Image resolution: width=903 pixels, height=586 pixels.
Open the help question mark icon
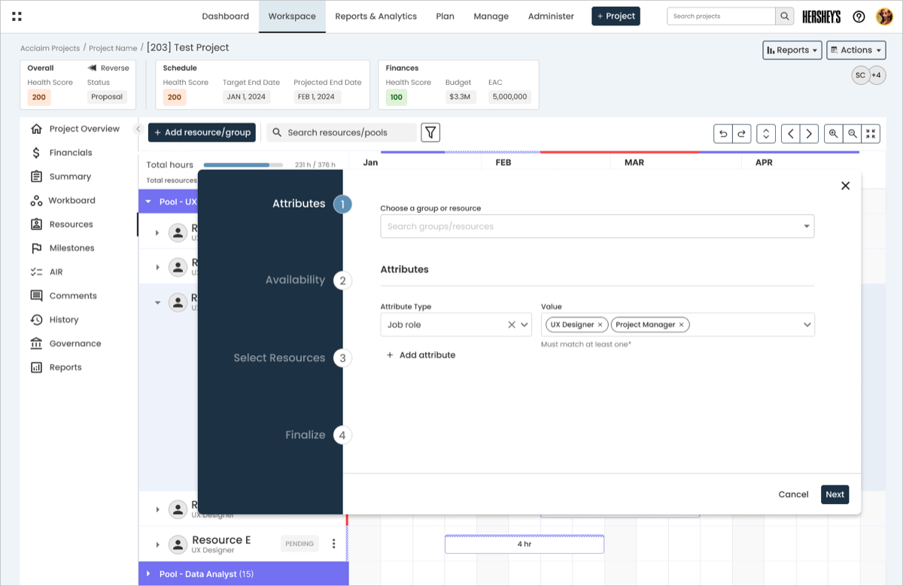[x=859, y=17]
